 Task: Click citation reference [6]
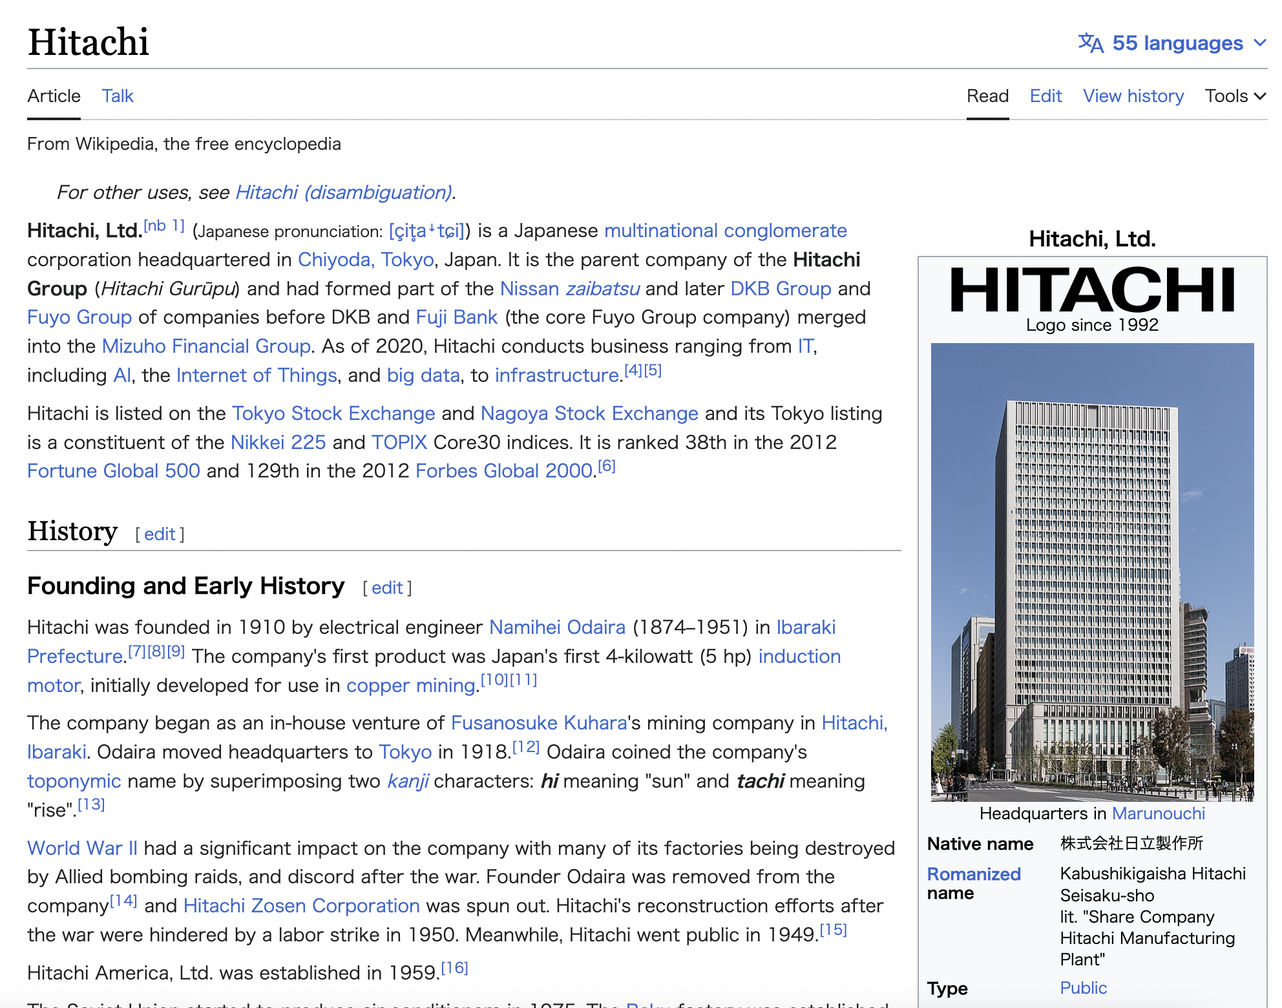[607, 466]
